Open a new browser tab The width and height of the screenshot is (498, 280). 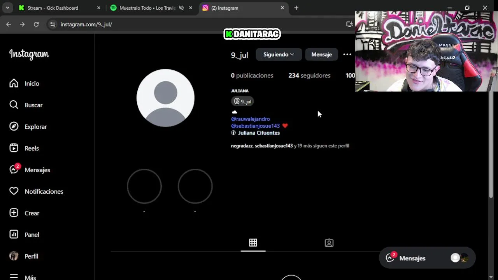coord(296,8)
